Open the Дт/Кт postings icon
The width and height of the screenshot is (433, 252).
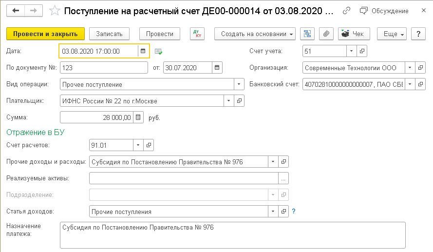click(x=197, y=34)
